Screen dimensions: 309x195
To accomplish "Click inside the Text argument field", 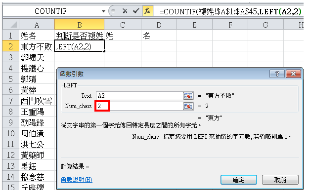I will click(139, 96).
